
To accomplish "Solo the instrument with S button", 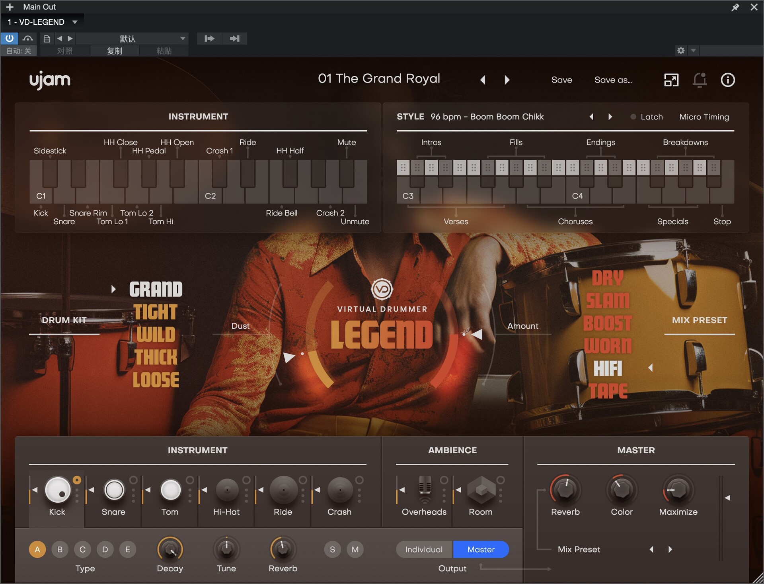I will 332,549.
